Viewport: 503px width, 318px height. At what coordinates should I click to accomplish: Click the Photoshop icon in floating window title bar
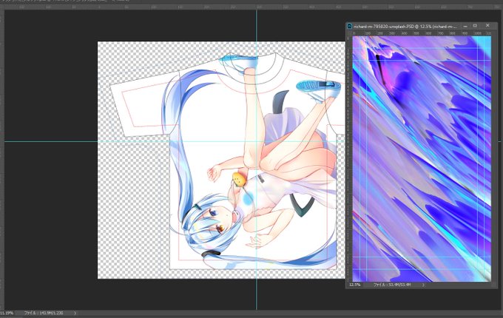(x=350, y=27)
